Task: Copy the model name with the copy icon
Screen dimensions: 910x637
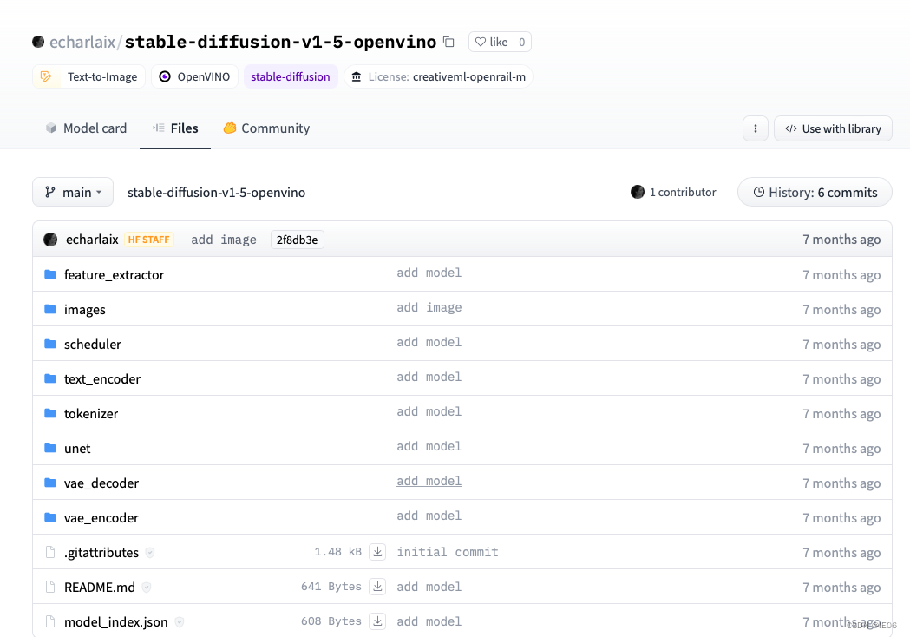Action: tap(448, 42)
